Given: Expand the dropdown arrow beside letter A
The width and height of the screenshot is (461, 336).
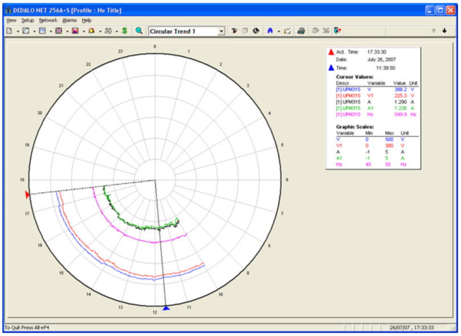Looking at the screenshot, I should pos(278,31).
